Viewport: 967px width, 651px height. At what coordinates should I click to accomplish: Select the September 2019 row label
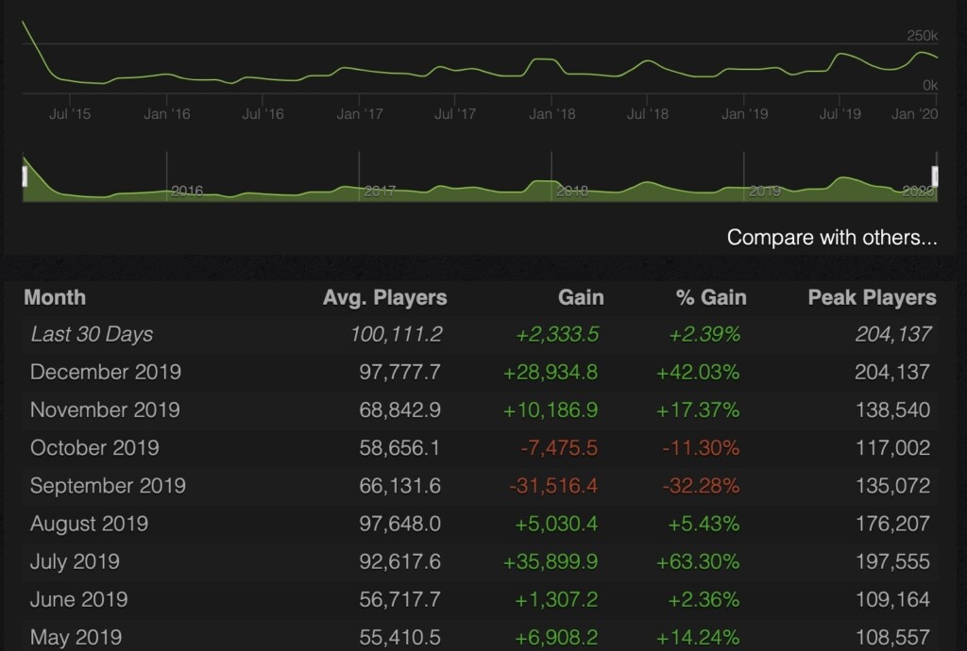coord(108,486)
